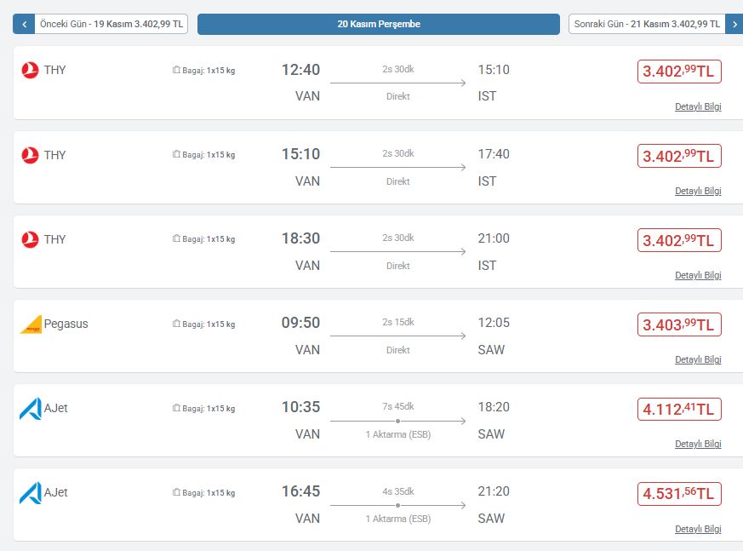The image size is (743, 551).
Task: Expand Detaylı Bilgi for the Pegasus flight
Action: [x=698, y=359]
